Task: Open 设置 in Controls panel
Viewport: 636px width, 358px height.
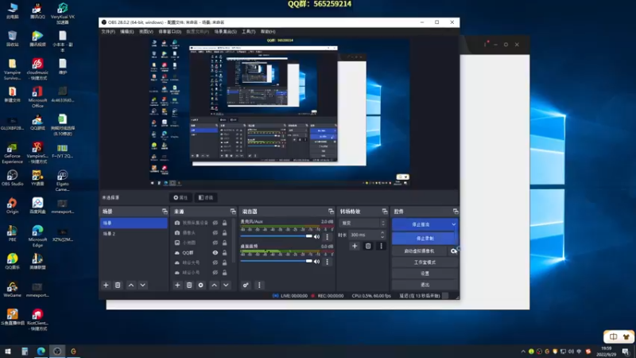Action: [425, 274]
